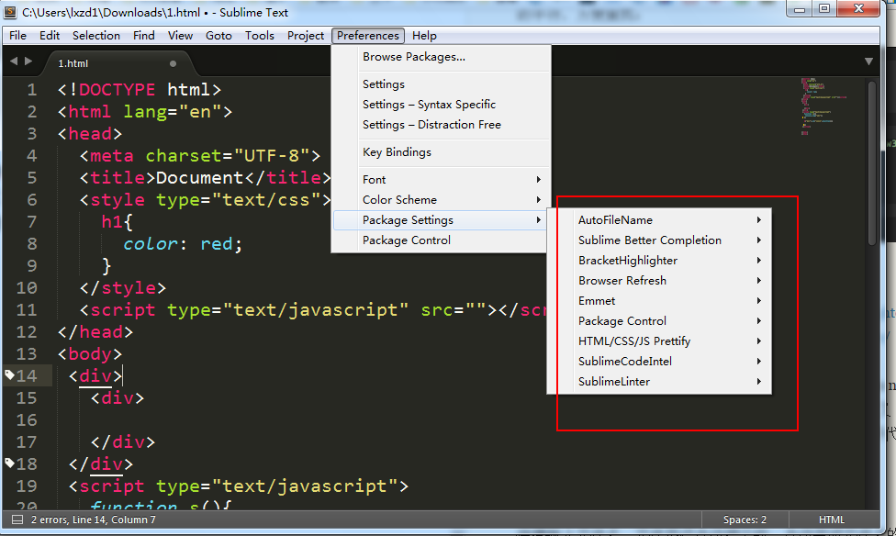This screenshot has height=536, width=896.
Task: Change HTML syntax in status bar
Action: click(x=832, y=519)
